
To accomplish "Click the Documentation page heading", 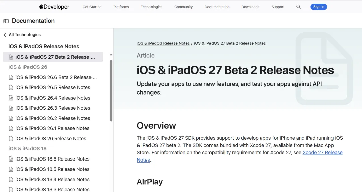I will [x=33, y=21].
